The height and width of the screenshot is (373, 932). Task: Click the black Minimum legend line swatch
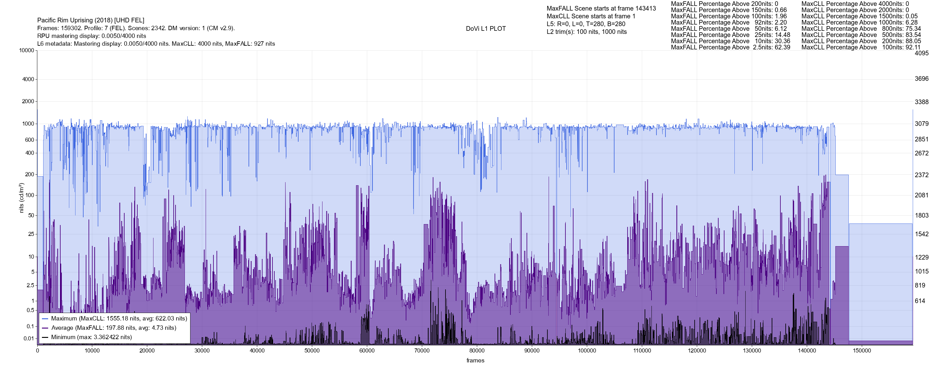pos(45,337)
